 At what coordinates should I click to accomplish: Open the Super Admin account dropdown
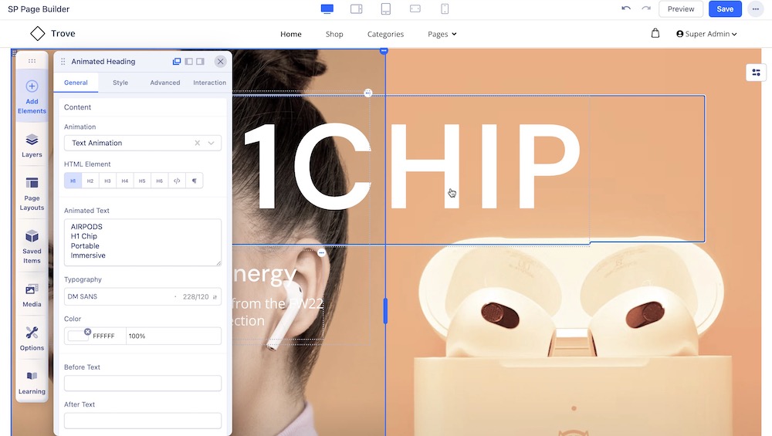click(x=706, y=34)
